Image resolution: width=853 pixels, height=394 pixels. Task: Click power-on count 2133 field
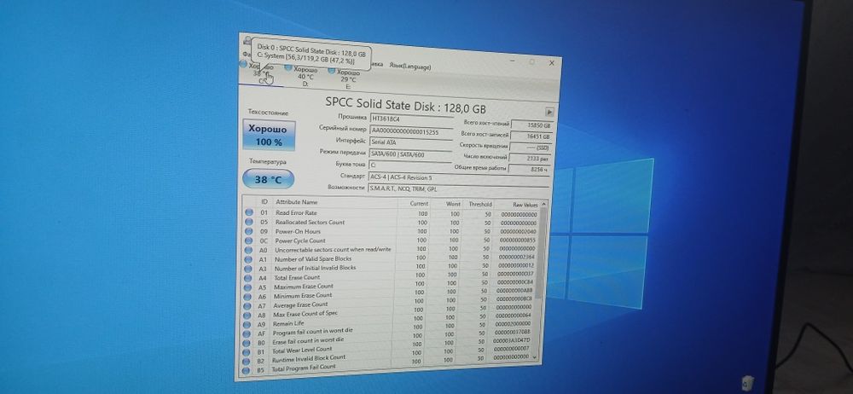pyautogui.click(x=531, y=159)
